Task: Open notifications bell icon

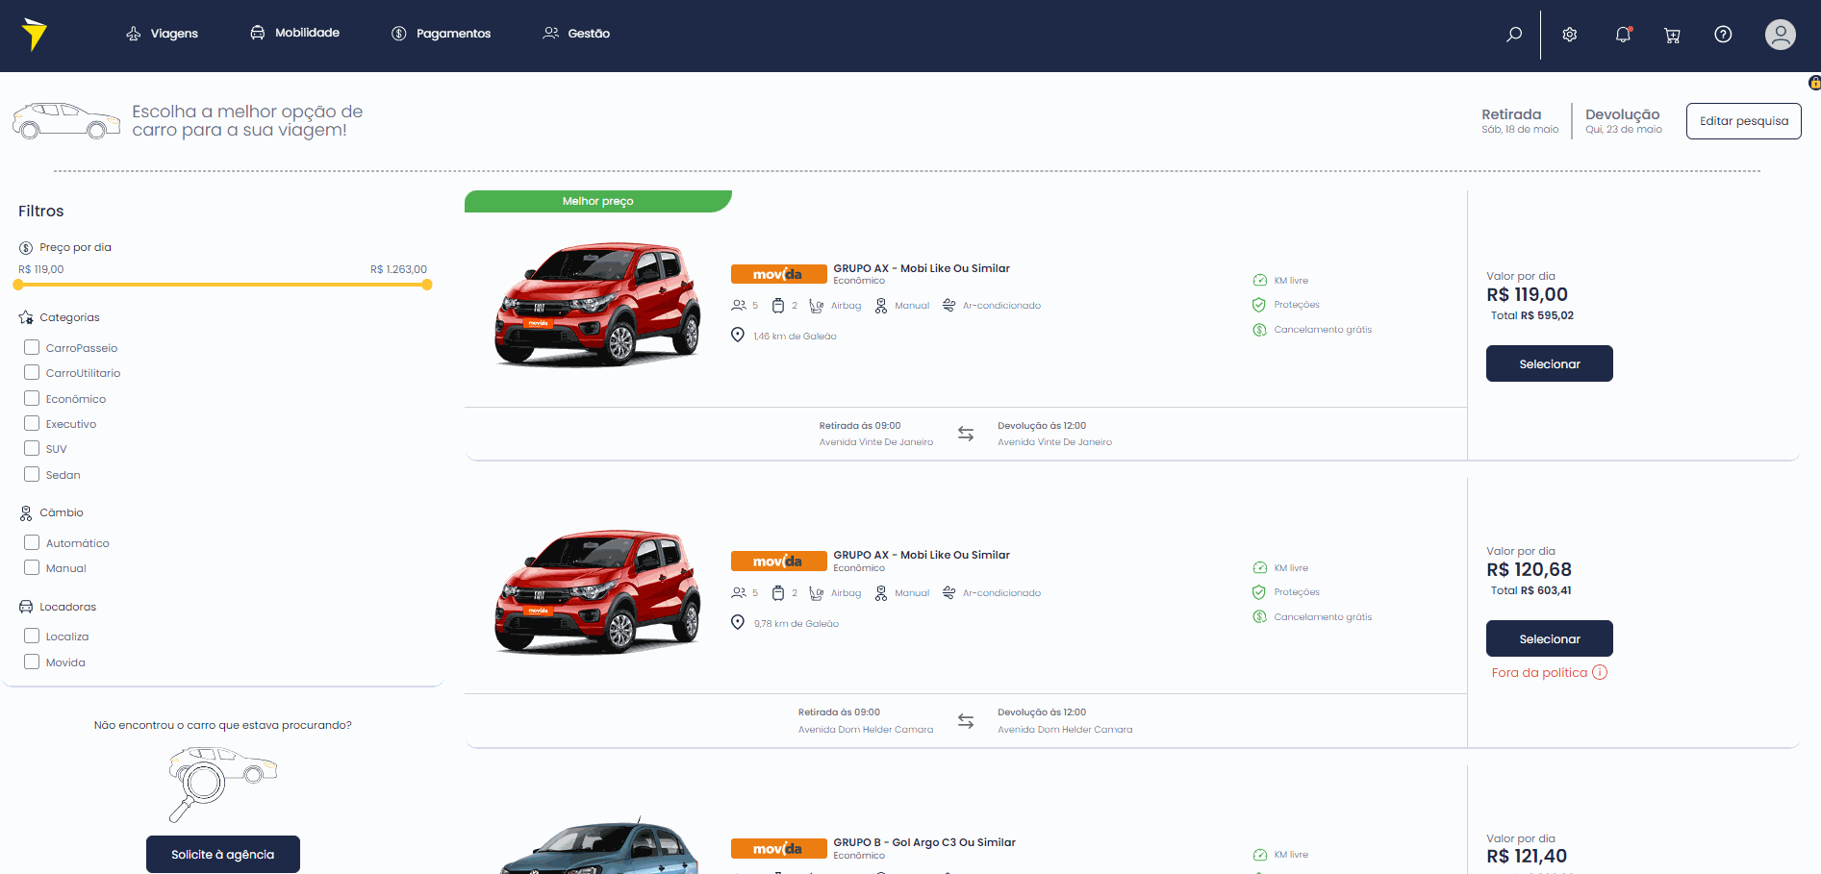Action: 1623,35
